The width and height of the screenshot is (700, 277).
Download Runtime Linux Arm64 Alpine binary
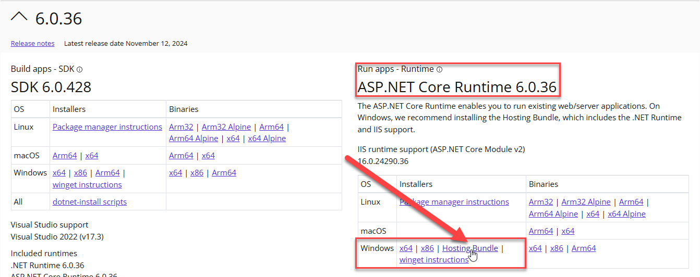(x=553, y=214)
